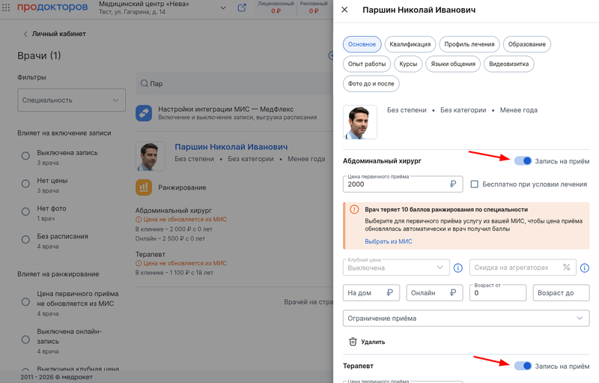Click warning icon for Терапевт price
The image size is (599, 383).
tap(139, 263)
